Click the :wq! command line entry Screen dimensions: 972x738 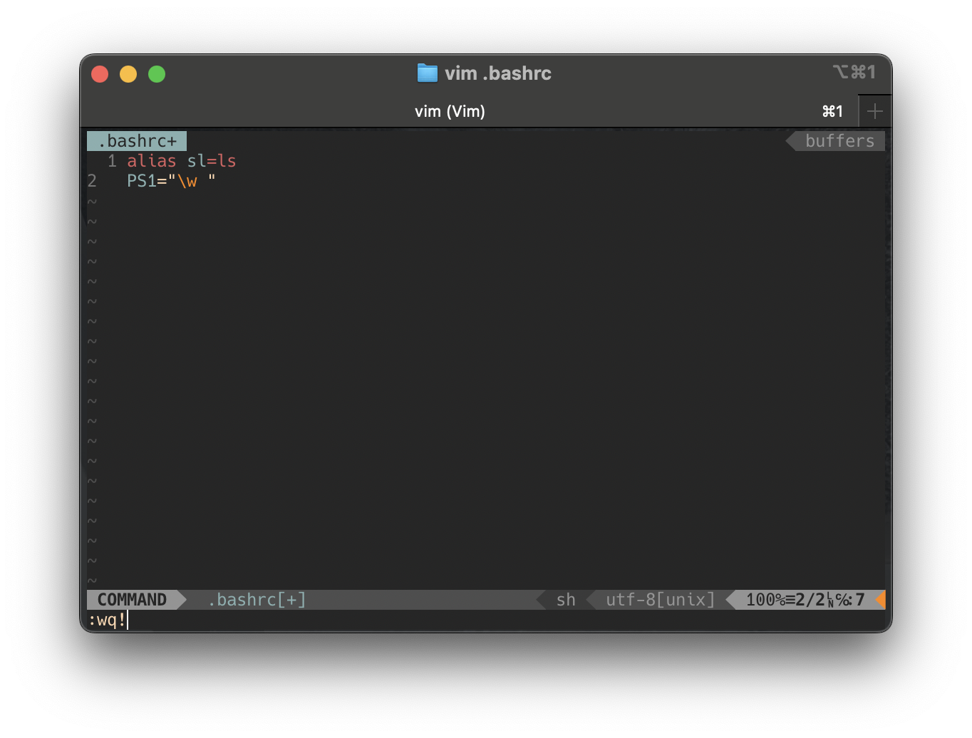pos(107,620)
